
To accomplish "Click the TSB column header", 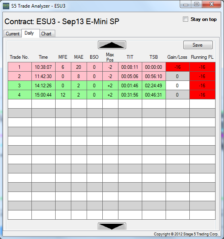I will click(153, 57).
